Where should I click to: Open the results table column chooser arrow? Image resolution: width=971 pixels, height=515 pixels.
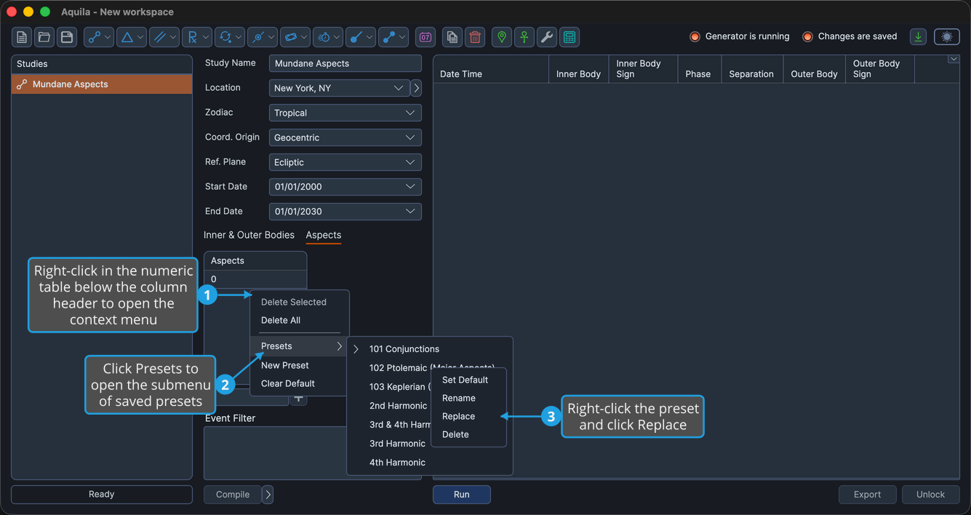click(954, 60)
